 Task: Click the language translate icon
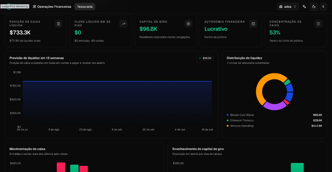[x=304, y=6]
